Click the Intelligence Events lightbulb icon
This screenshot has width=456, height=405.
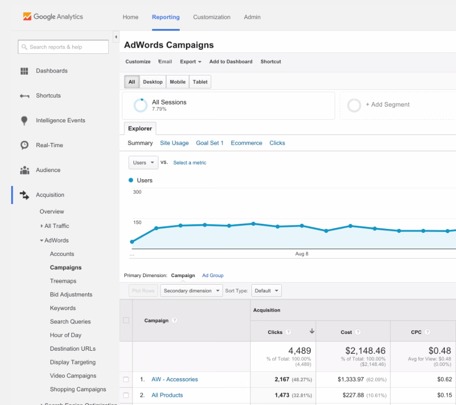click(24, 121)
